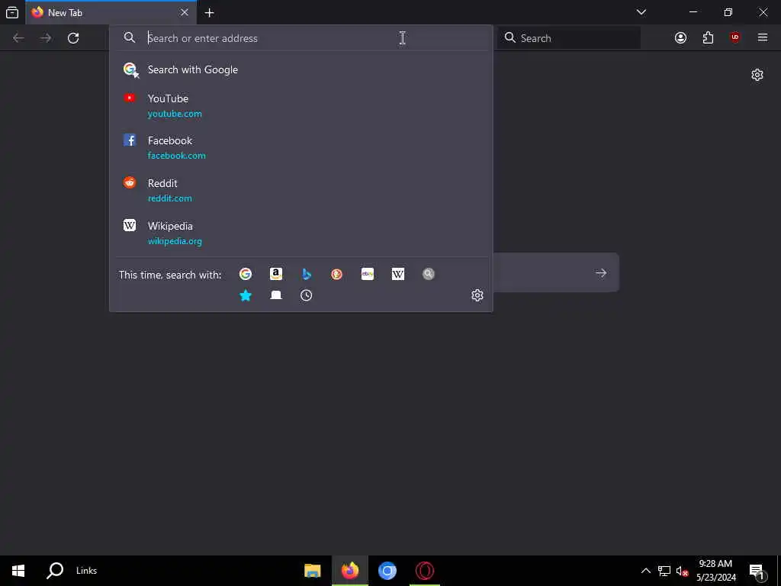Screen dimensions: 781x586
Task: Search this time with Amazon icon
Action: (x=276, y=274)
